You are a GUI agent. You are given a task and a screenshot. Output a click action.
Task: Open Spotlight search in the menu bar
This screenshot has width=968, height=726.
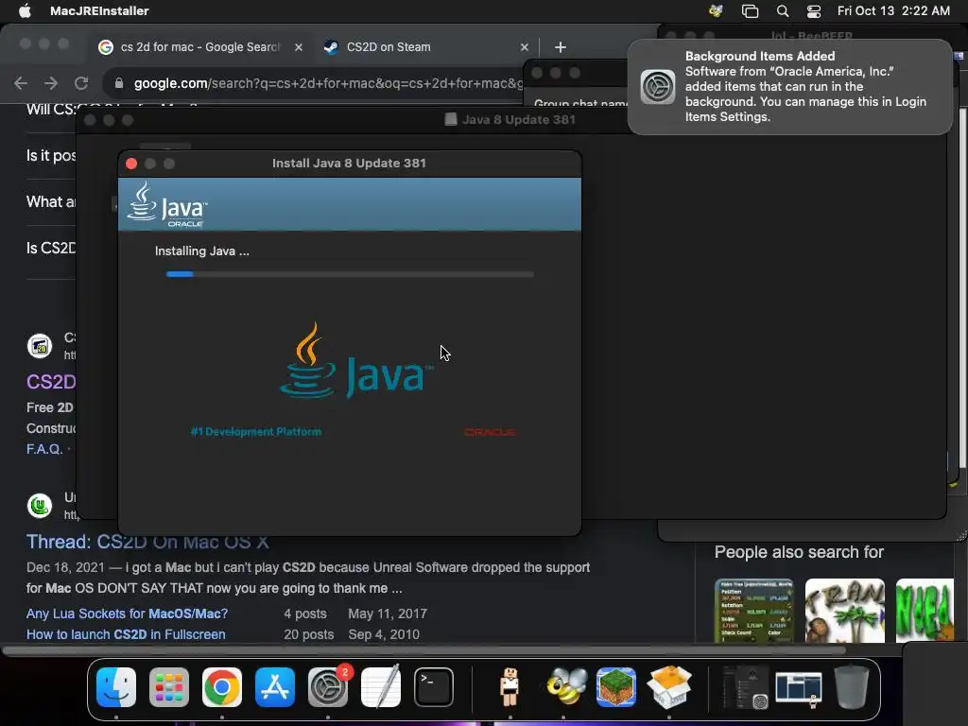point(783,11)
